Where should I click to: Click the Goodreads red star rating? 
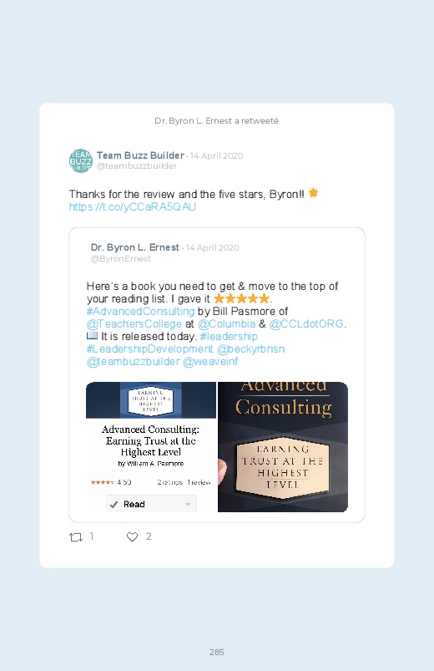[102, 482]
